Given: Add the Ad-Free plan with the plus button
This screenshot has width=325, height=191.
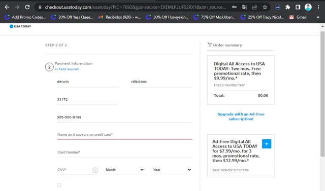Looking at the screenshot, I should click(267, 144).
